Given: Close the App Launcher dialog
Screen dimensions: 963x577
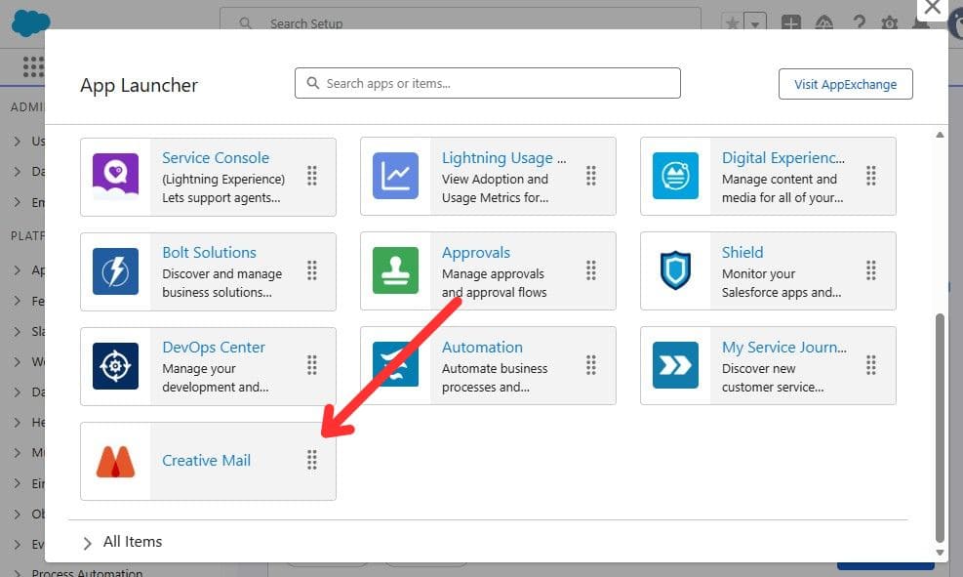Looking at the screenshot, I should tap(933, 8).
